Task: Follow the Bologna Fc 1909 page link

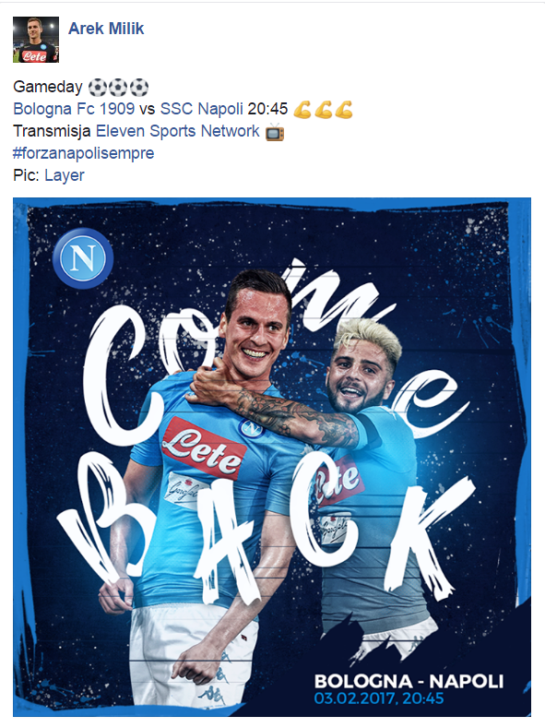Action: (74, 109)
